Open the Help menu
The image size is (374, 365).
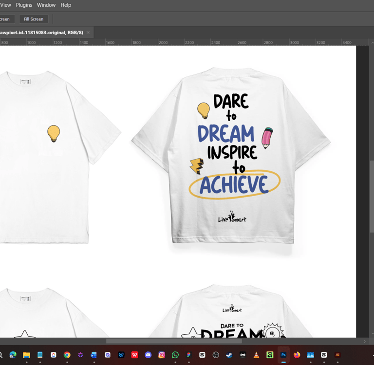(66, 5)
